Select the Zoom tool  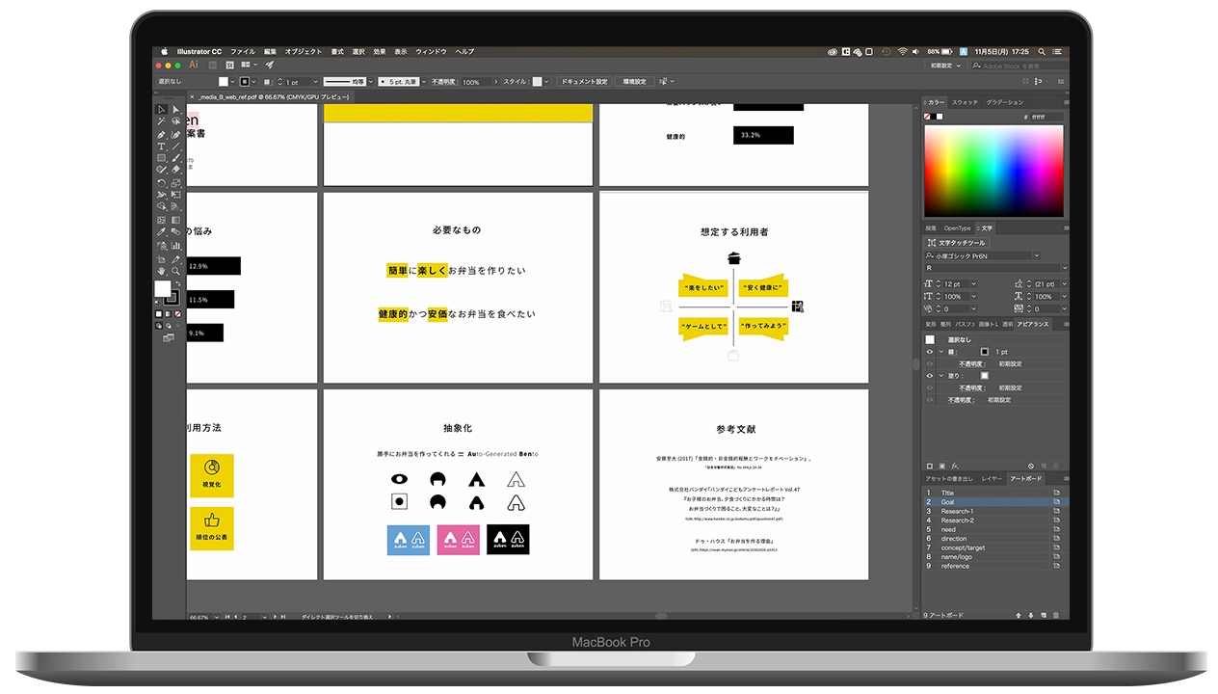[x=176, y=271]
